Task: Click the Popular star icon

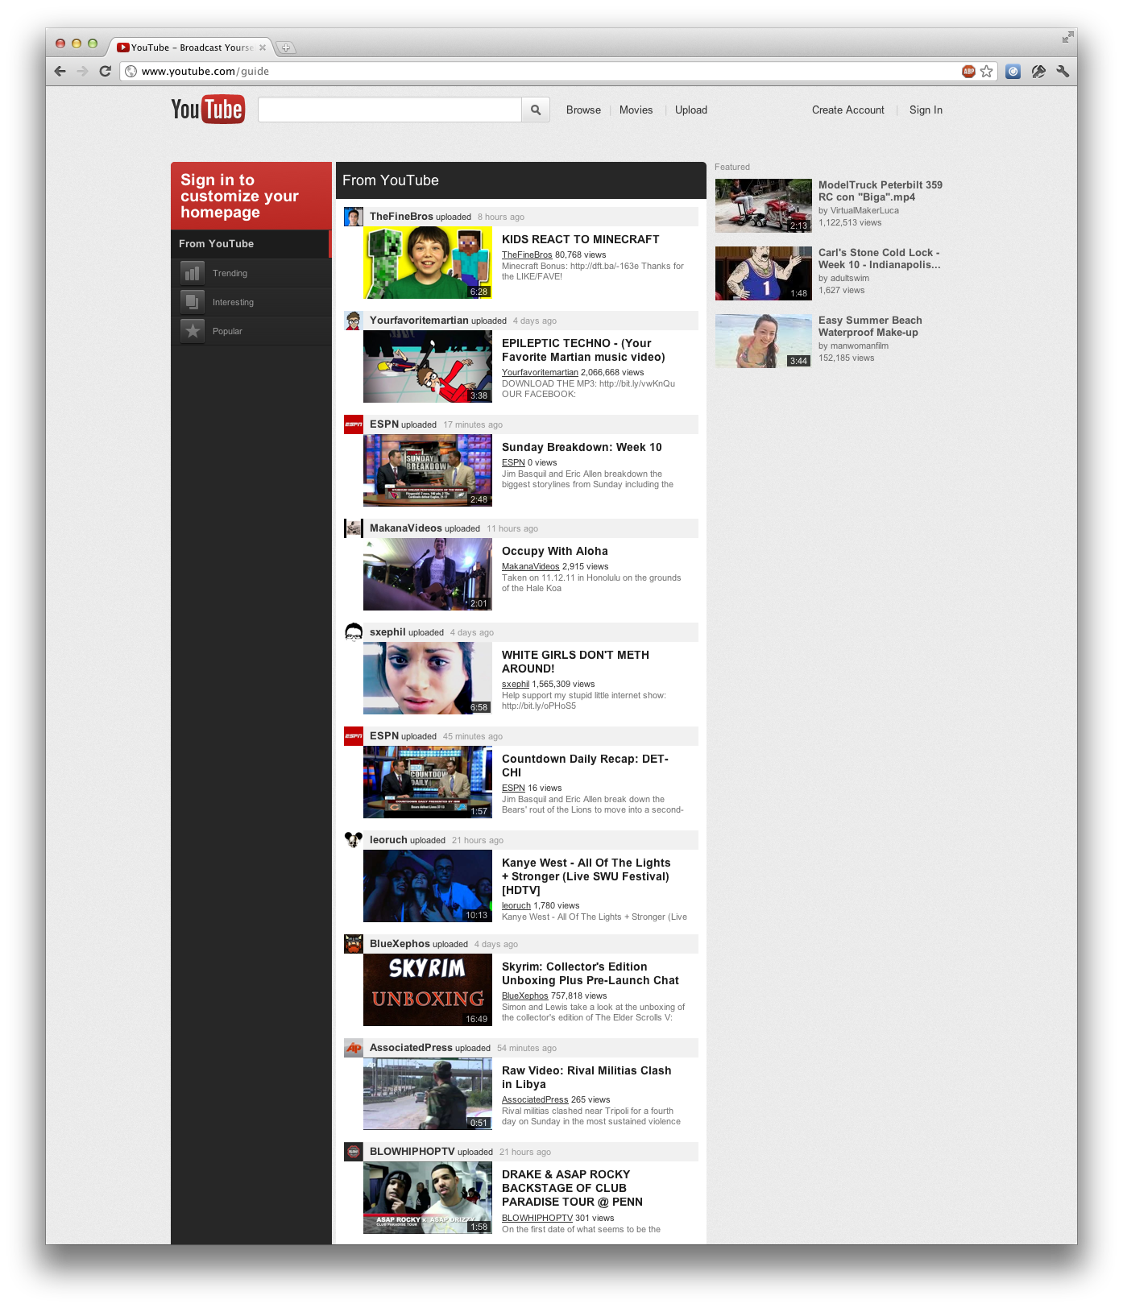Action: click(193, 331)
